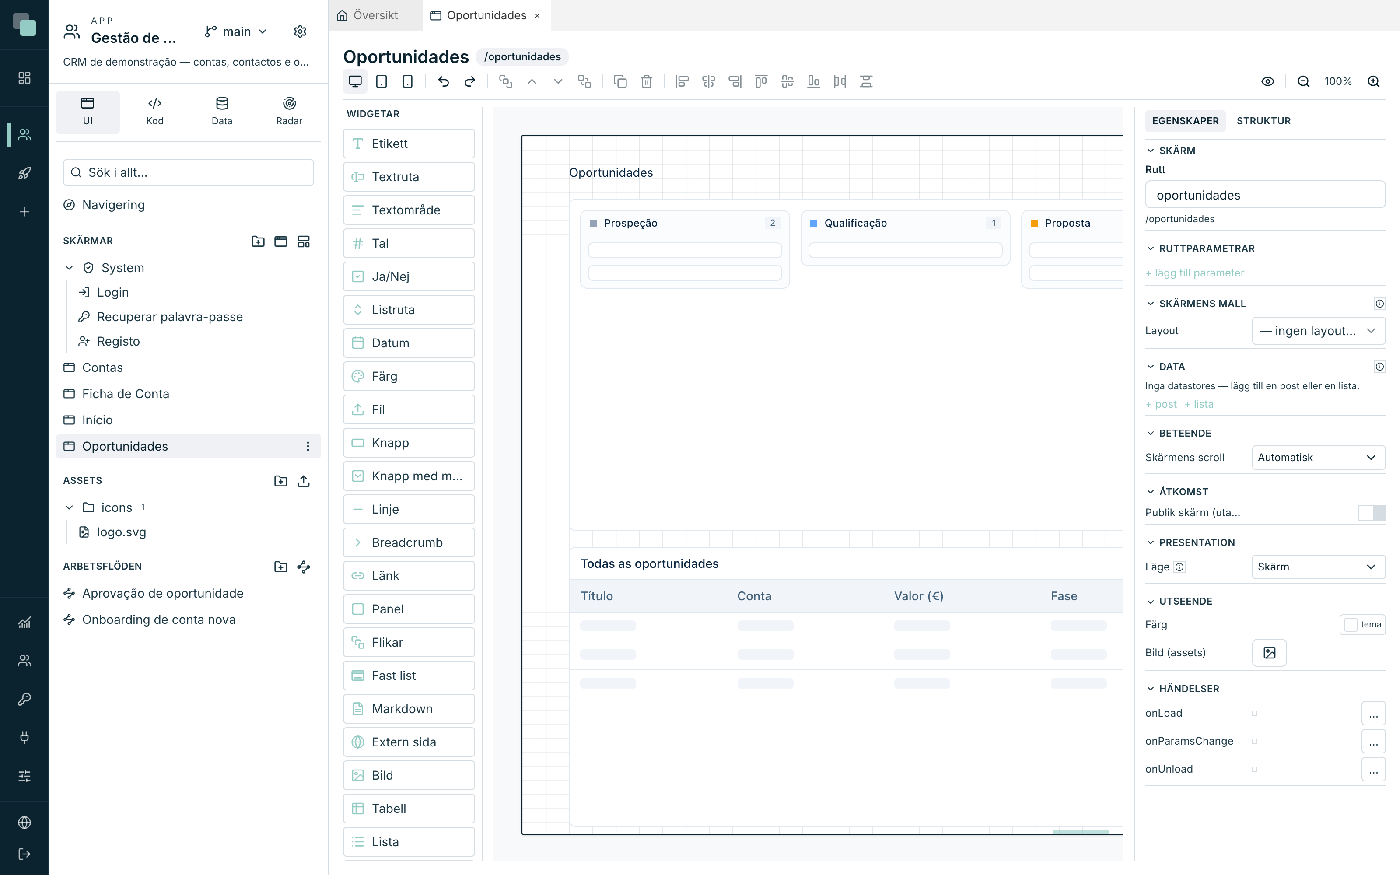Open app settings gear

coord(300,31)
